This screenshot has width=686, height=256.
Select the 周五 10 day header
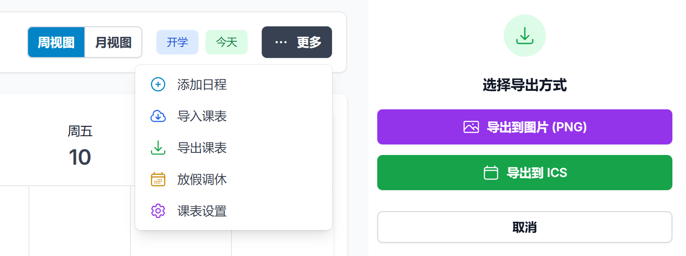[x=80, y=145]
